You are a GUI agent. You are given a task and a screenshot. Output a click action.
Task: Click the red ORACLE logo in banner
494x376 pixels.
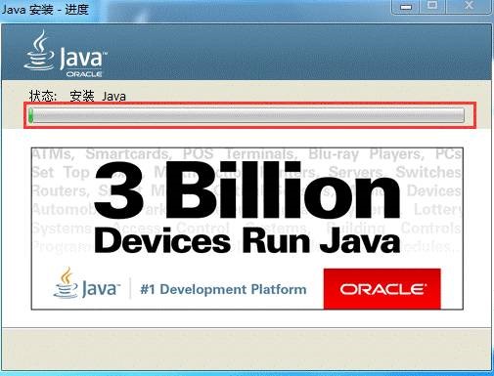[x=382, y=288]
